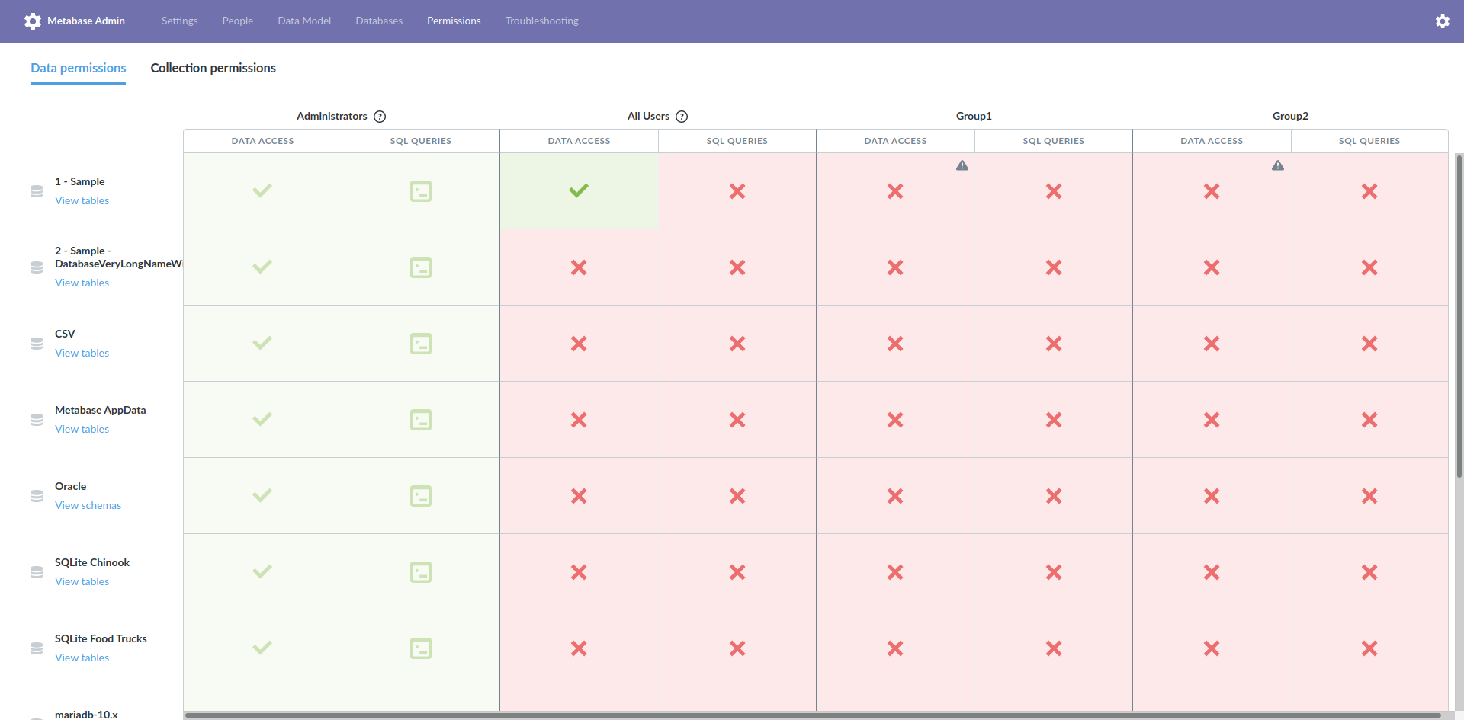Click the database icon beside SQLite Chinook

click(x=36, y=572)
